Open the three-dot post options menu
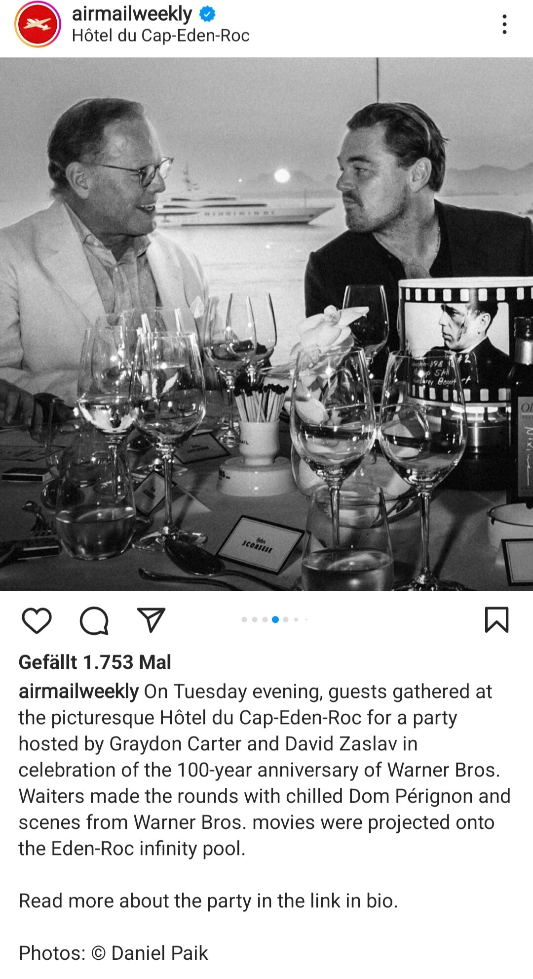The height and width of the screenshot is (979, 533). coord(504,24)
